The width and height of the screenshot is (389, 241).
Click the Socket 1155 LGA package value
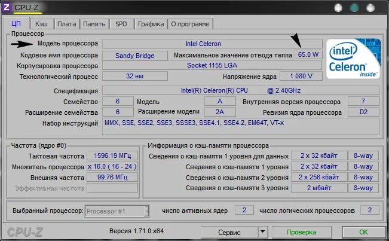point(212,65)
